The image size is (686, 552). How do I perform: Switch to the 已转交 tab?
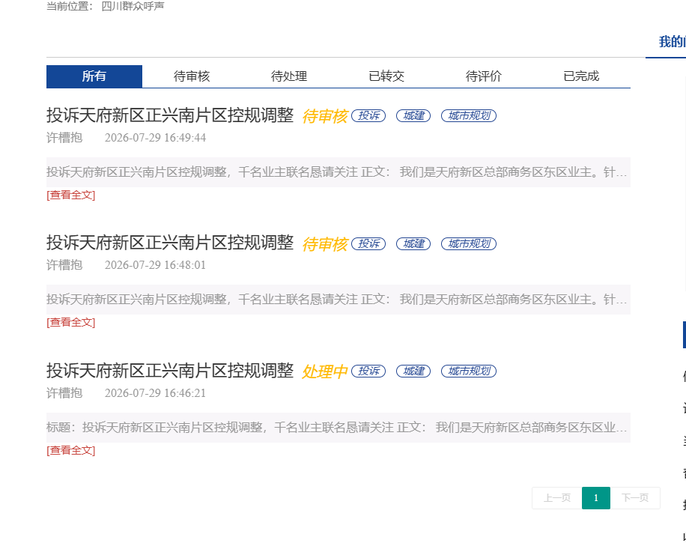point(386,76)
